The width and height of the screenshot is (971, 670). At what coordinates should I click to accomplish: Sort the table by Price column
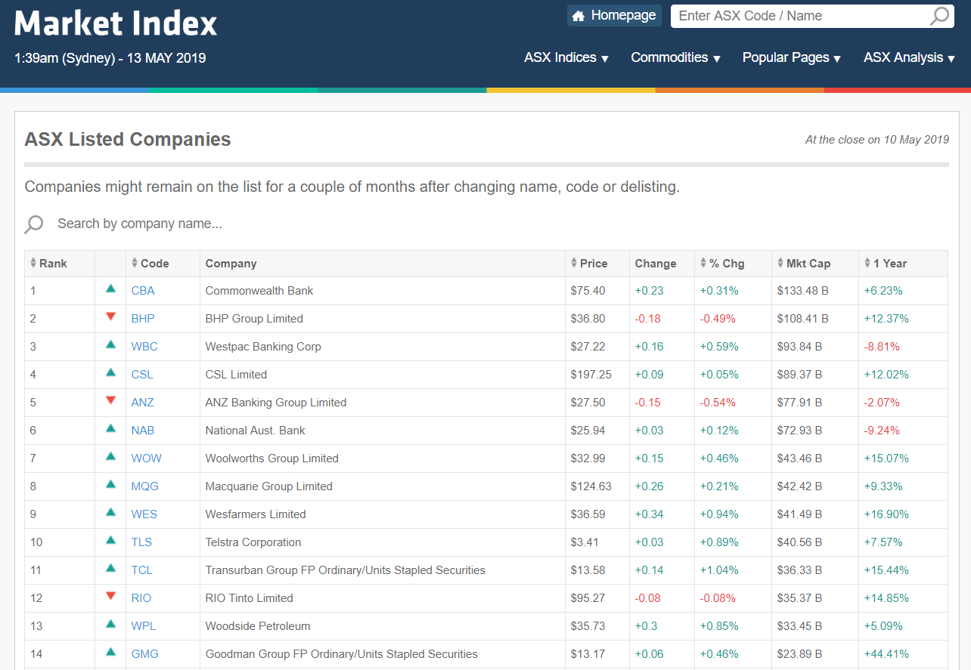tap(589, 264)
